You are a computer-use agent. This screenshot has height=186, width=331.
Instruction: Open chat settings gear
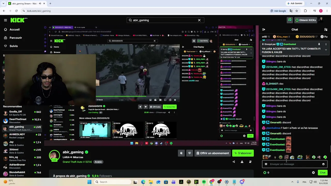coord(313,173)
